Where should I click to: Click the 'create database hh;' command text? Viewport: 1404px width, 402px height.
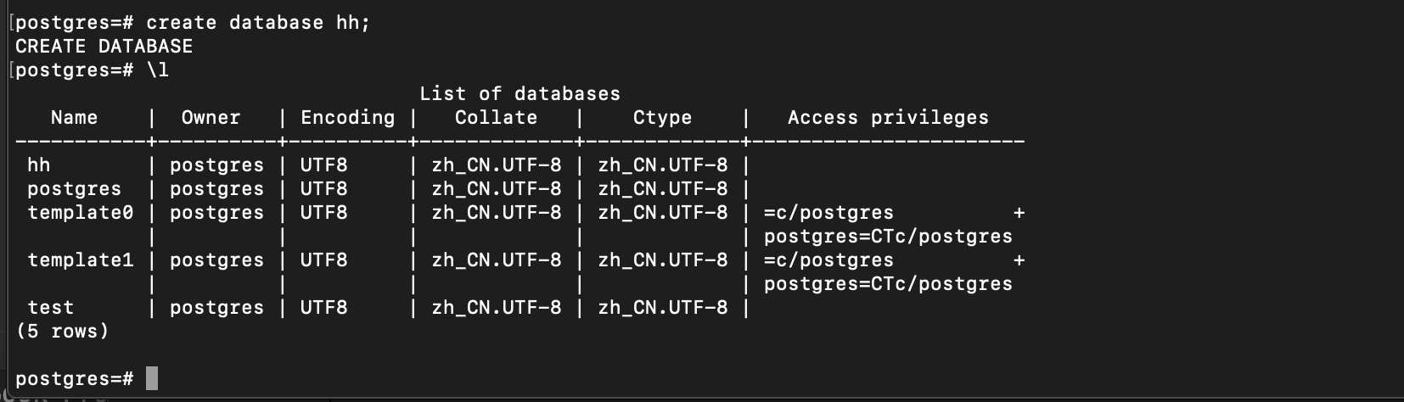[258, 23]
